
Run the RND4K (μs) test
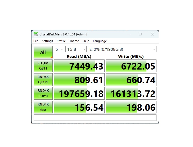pos(43,107)
